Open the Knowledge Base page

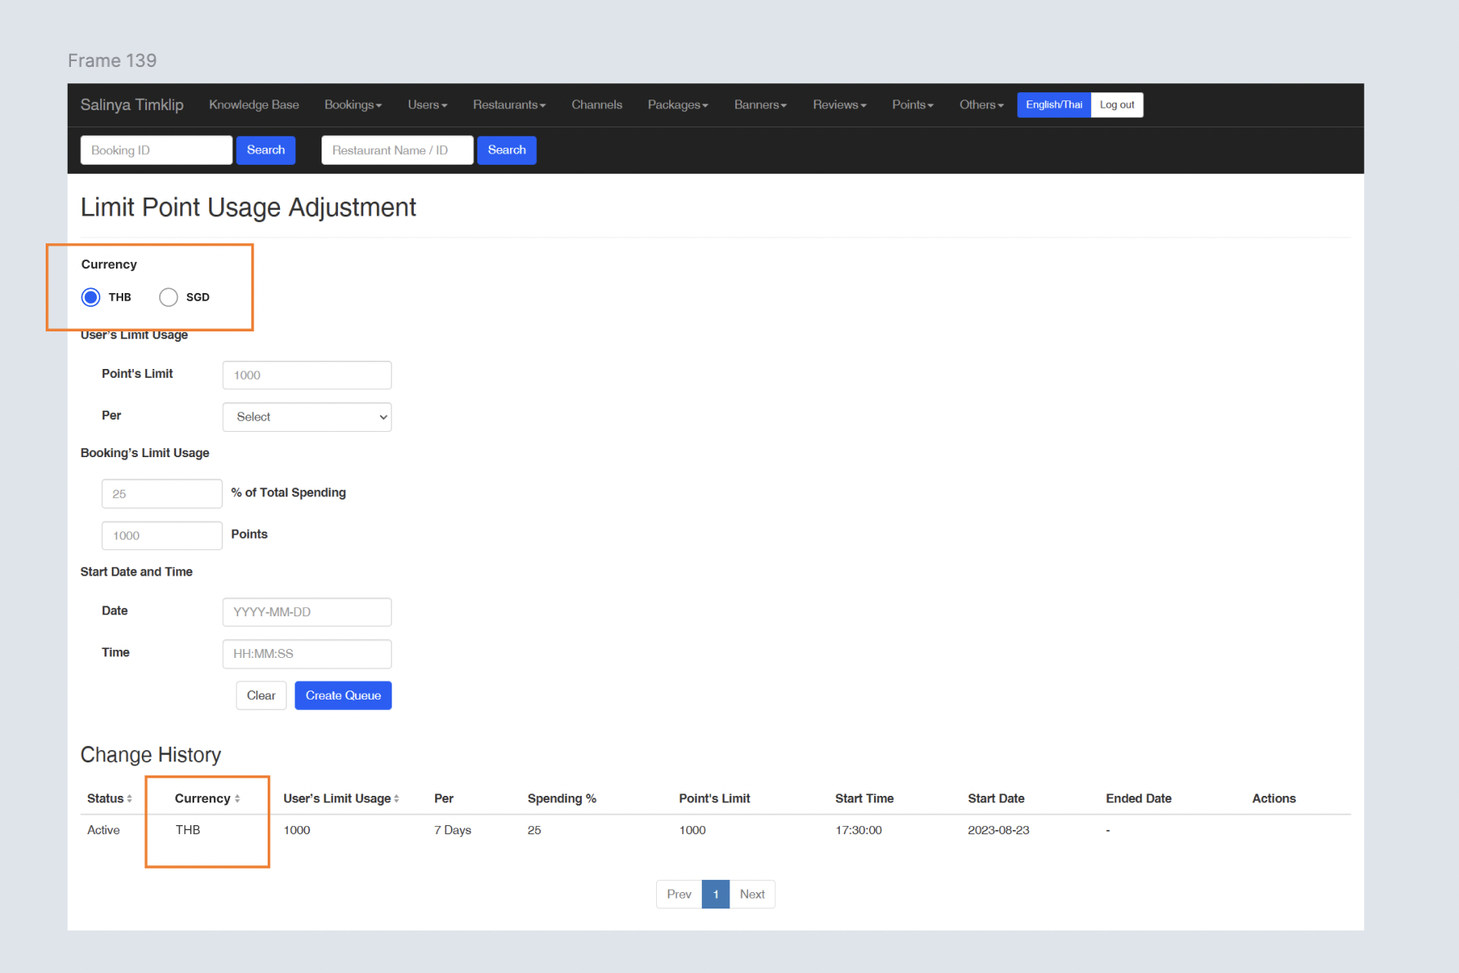254,104
